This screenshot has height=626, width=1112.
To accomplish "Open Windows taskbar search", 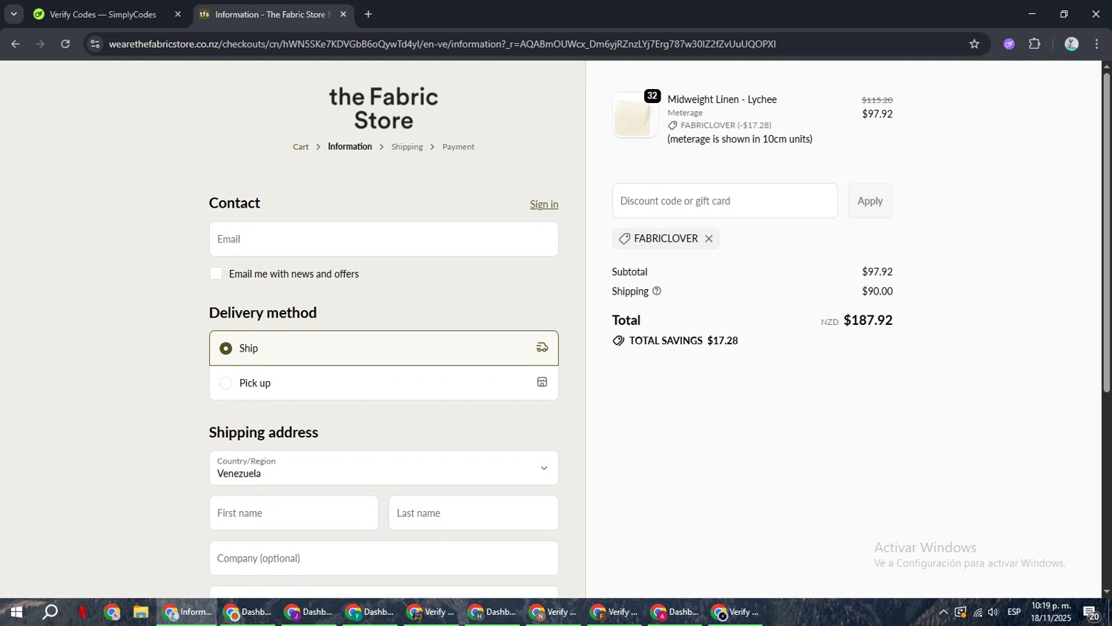I will [50, 613].
